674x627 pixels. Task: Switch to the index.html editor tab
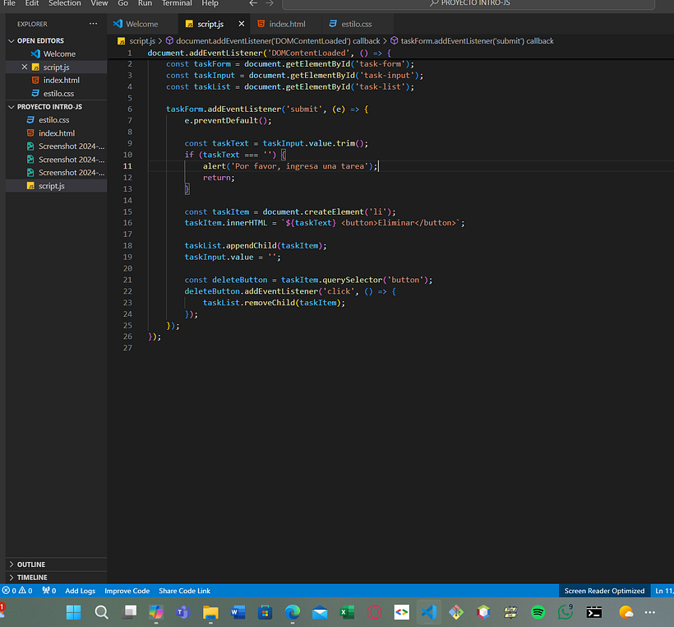click(x=287, y=24)
